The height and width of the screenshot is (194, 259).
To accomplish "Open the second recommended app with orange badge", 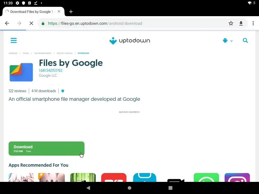I will 51,178.
